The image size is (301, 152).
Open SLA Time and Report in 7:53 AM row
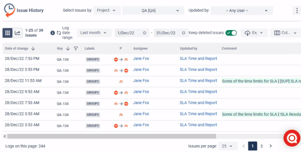198,103
